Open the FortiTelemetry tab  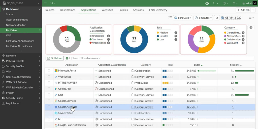click(158, 10)
